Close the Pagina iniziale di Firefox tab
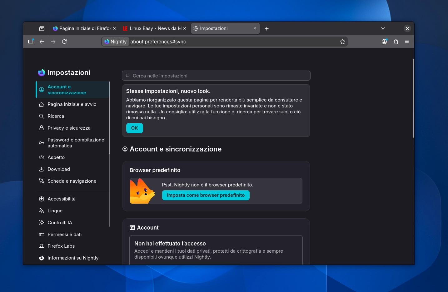Screen dimensions: 448x292 tap(114, 28)
